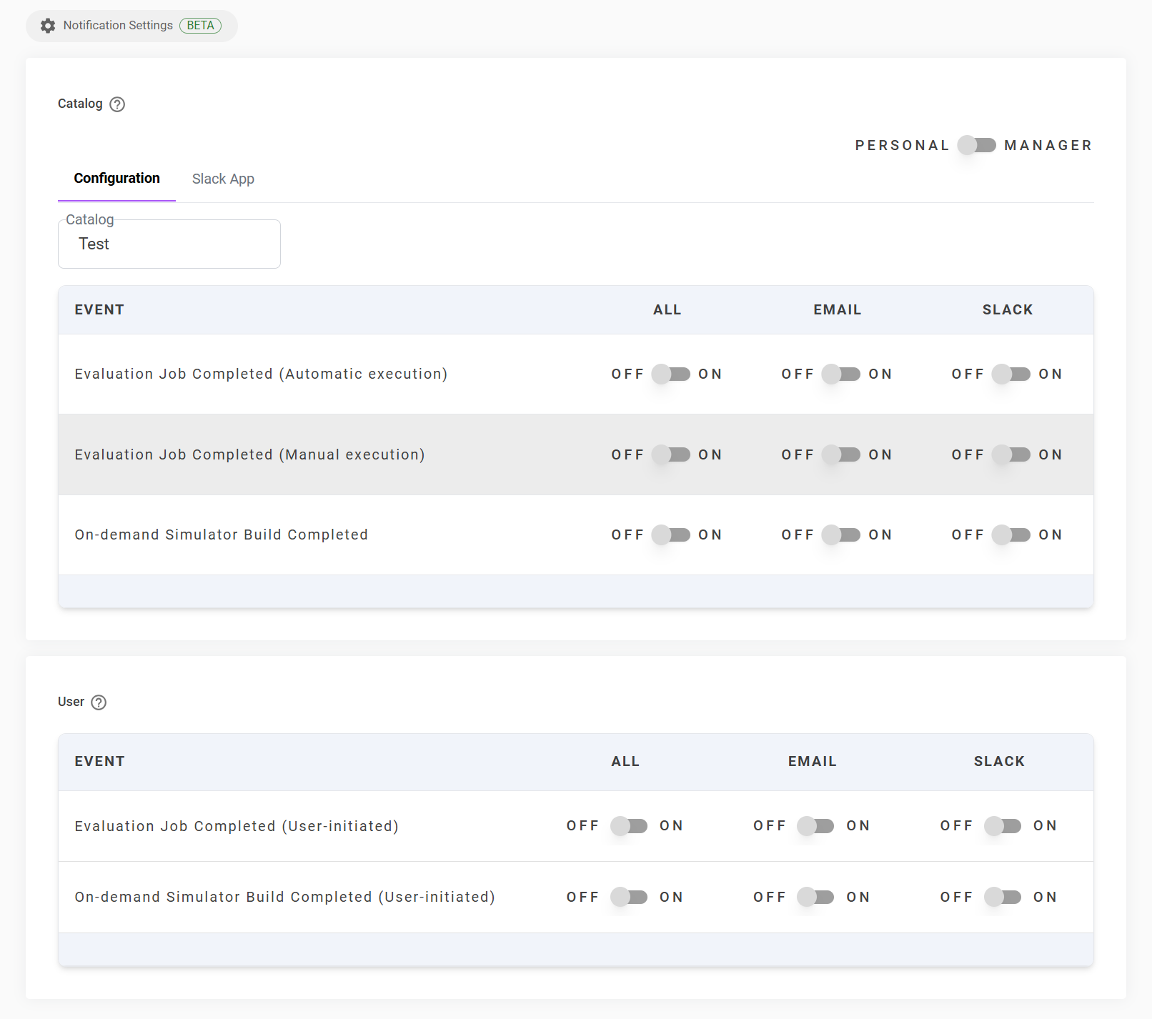Viewport: 1152px width, 1019px height.
Task: Click the Notification Settings gear icon
Action: click(48, 26)
